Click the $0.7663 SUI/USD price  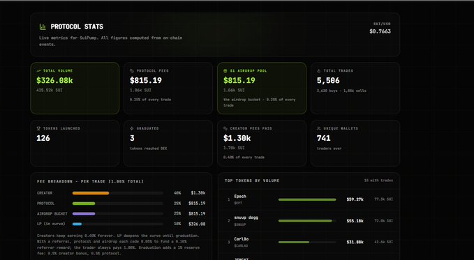pyautogui.click(x=380, y=31)
